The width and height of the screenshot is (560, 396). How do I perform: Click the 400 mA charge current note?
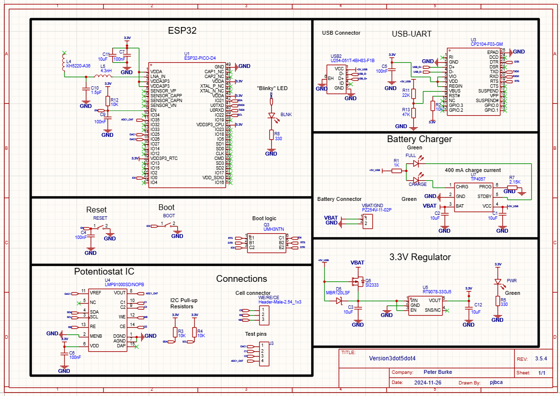[x=472, y=170]
